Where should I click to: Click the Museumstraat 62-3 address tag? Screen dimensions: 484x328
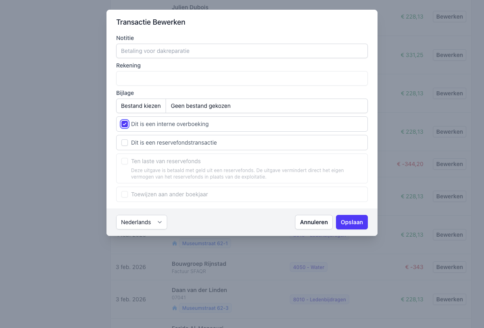(x=205, y=308)
